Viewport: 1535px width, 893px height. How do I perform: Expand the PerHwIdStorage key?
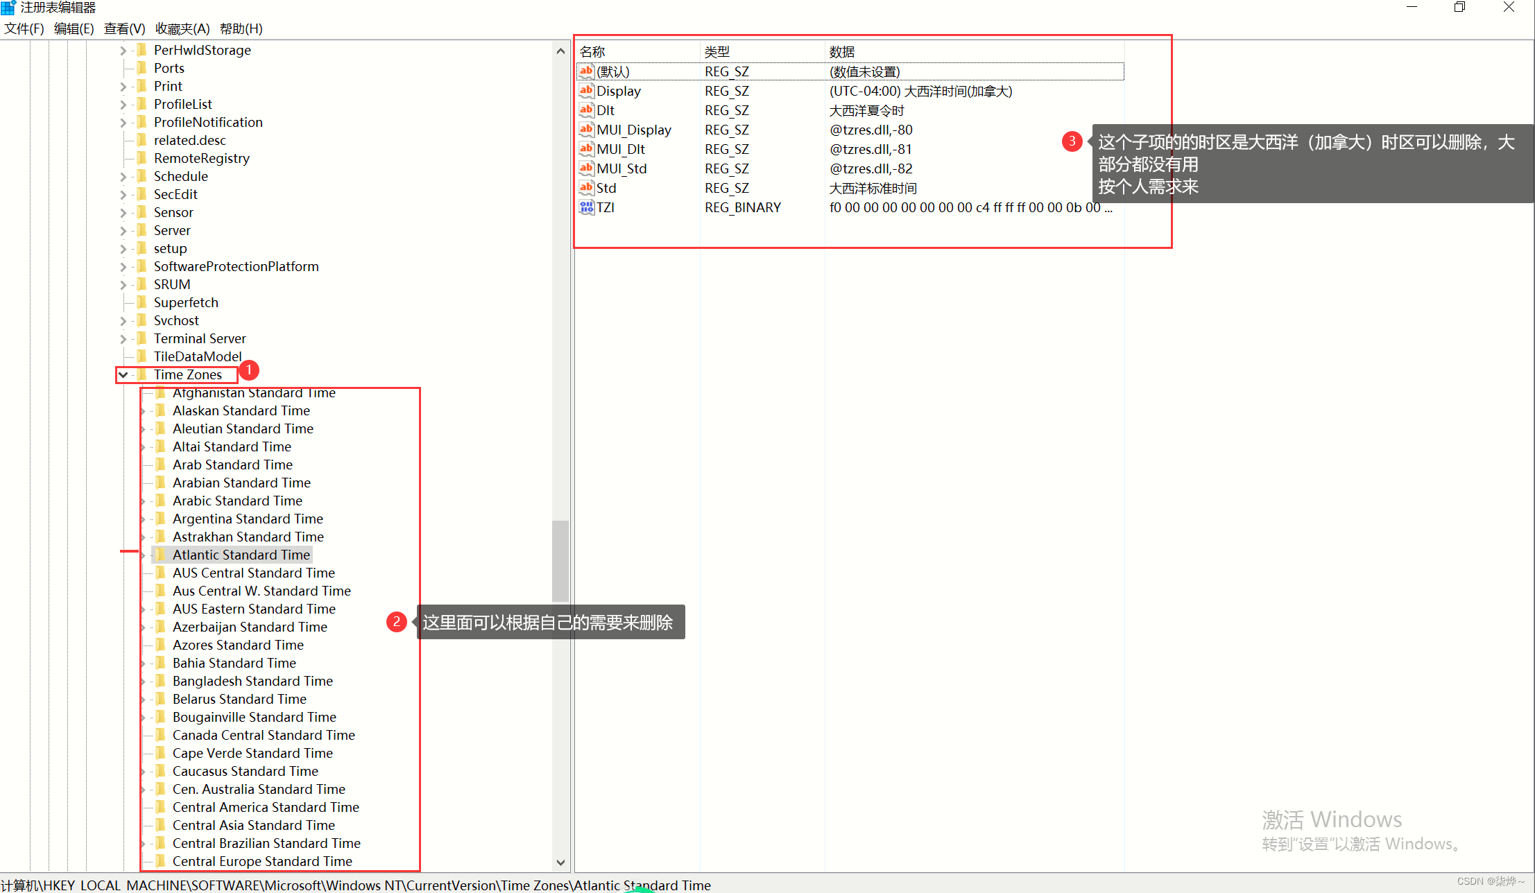[123, 50]
